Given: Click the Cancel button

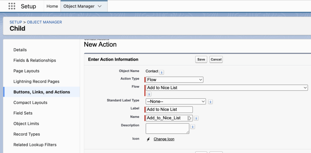Looking at the screenshot, I should tap(216, 59).
